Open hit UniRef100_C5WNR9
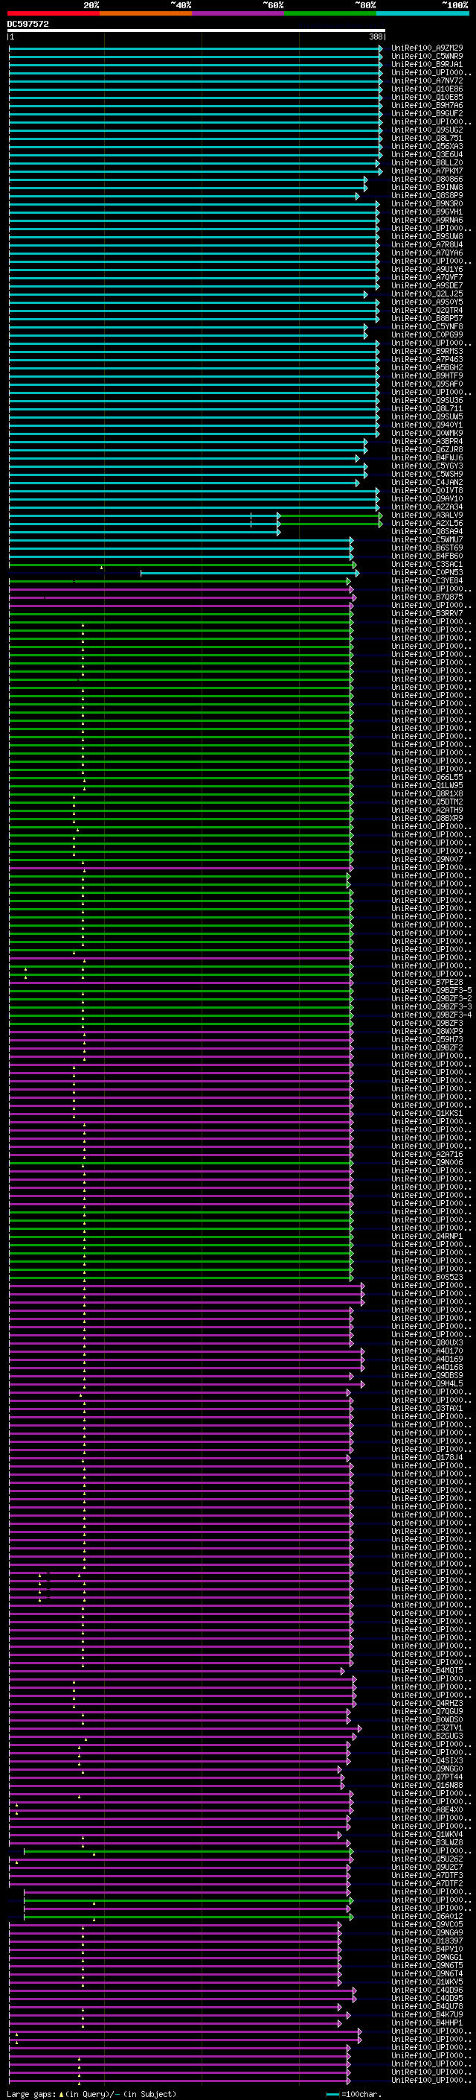Viewport: 476px width, 2100px height. tap(427, 57)
